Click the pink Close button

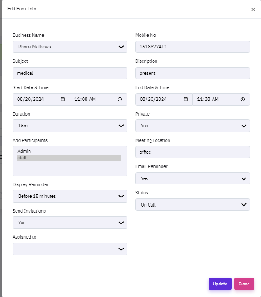point(244,284)
